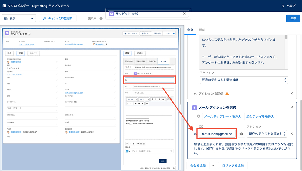302x171 pixels.
Task: Remove サンビット 太郎 from the context record field
Action: (184, 14)
